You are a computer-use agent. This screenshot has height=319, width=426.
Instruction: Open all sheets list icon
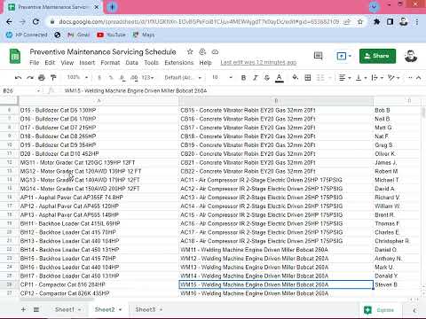pos(36,309)
